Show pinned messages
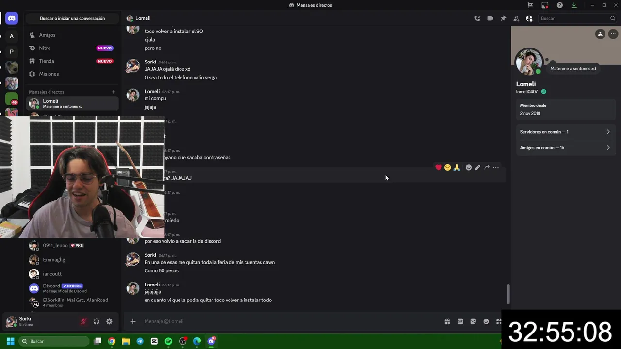Image resolution: width=621 pixels, height=349 pixels. 503,18
